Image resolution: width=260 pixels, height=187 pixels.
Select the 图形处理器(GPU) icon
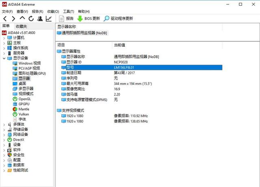15,74
